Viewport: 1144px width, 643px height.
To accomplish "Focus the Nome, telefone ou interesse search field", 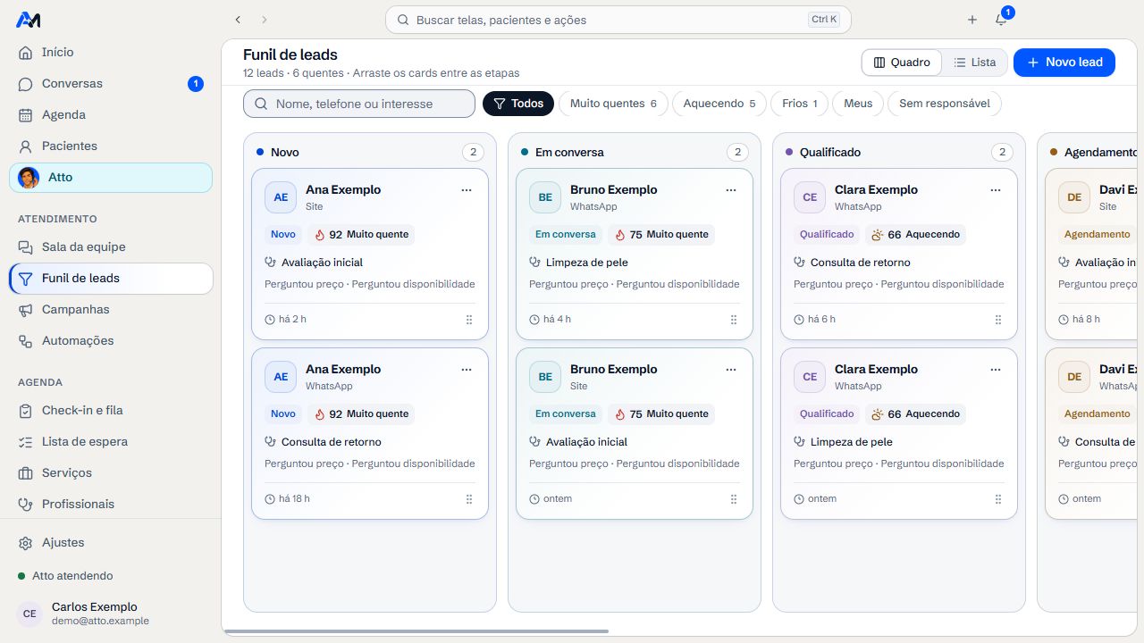I will 359,104.
